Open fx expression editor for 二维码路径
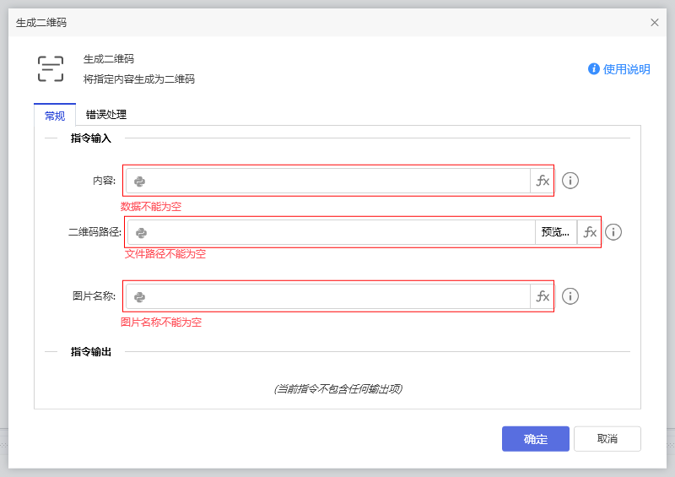The width and height of the screenshot is (675, 477). pyautogui.click(x=590, y=232)
